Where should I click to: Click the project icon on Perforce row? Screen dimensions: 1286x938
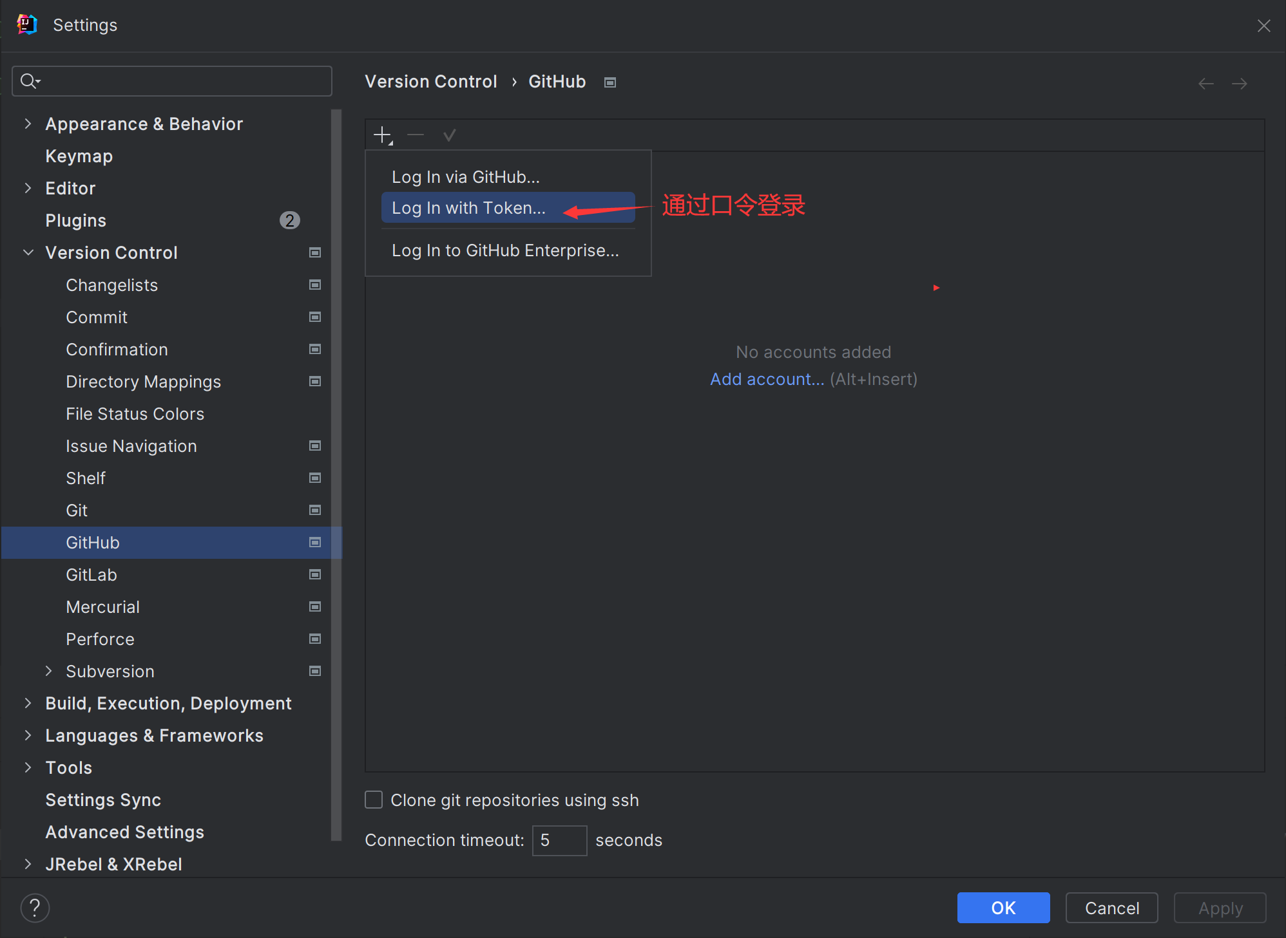coord(315,639)
